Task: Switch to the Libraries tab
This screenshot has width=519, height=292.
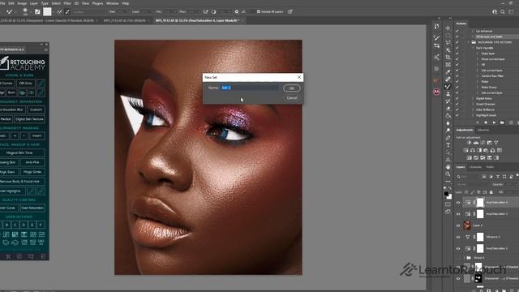Action: 483,130
